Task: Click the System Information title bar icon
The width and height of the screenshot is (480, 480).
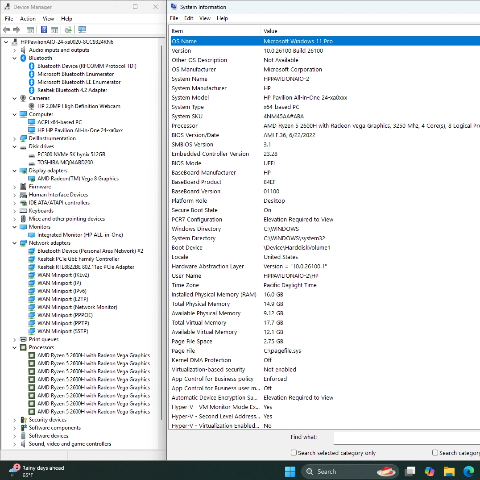Action: click(174, 7)
